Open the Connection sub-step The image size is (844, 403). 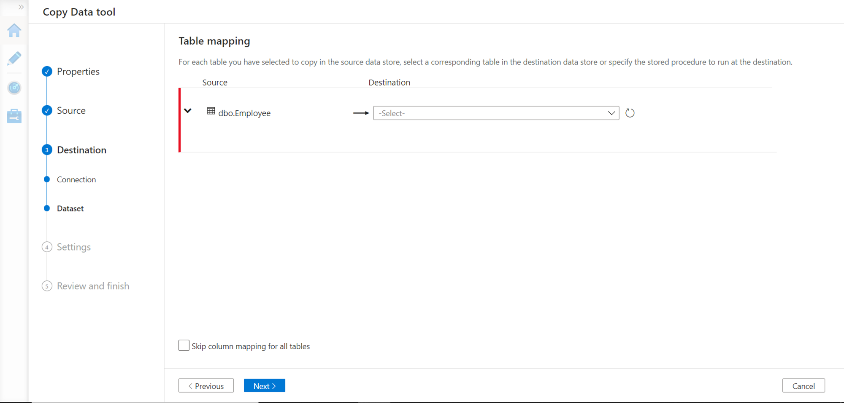coord(76,179)
